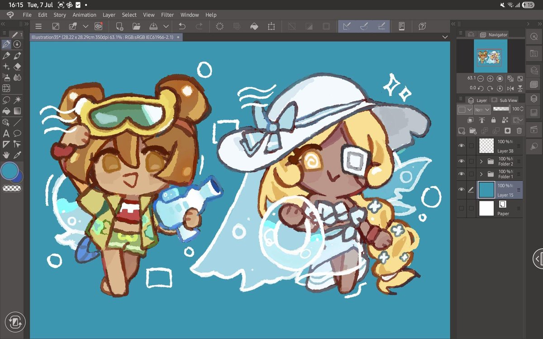This screenshot has height=339, width=543.
Task: Toggle Lock layer padlock icon
Action: 493,120
